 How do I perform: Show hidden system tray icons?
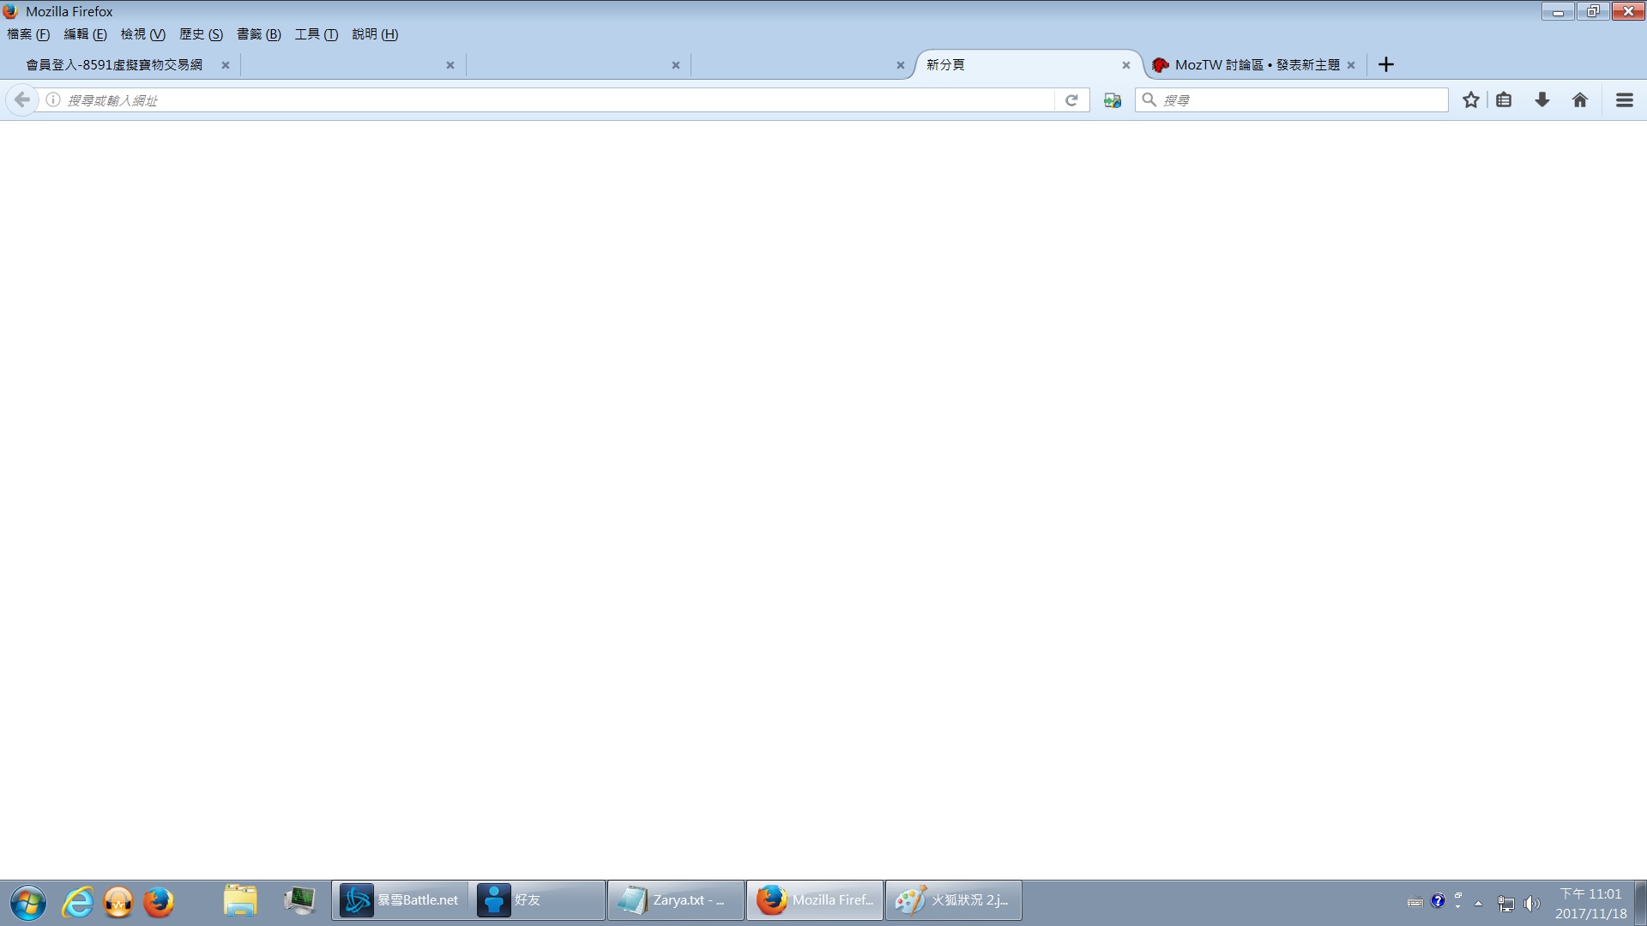1478,903
